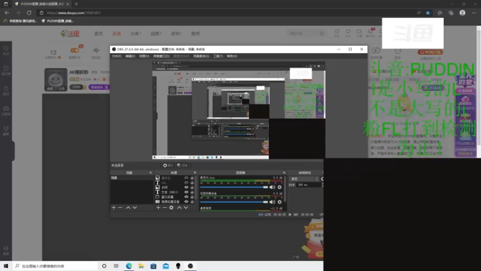Add a new scene with the plus icon
Image resolution: width=481 pixels, height=271 pixels.
(114, 208)
